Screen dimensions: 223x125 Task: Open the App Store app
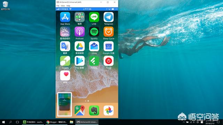(65, 17)
